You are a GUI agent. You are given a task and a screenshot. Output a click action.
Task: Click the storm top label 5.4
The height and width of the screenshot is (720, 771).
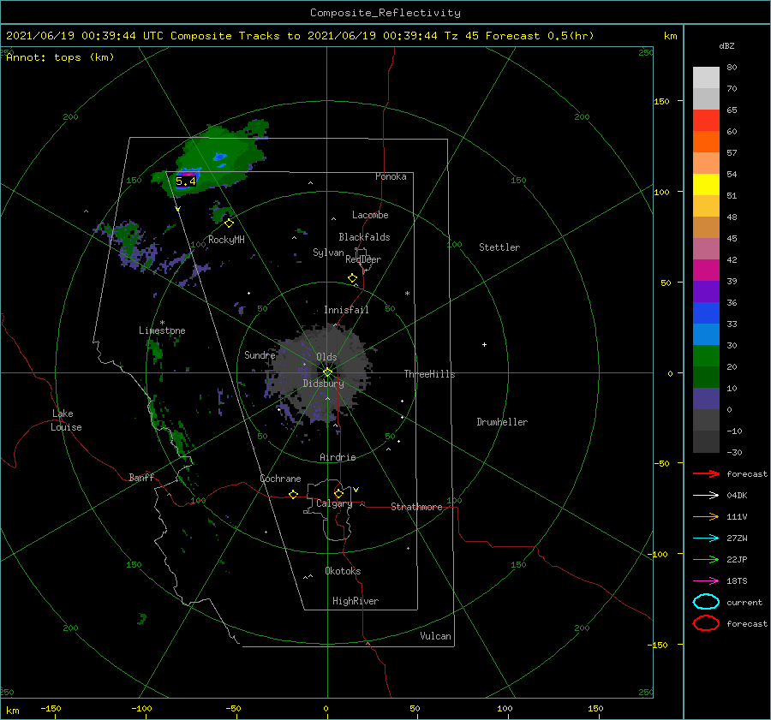(186, 181)
